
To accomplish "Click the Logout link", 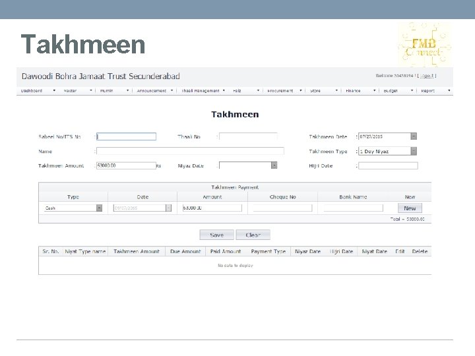I will click(427, 76).
